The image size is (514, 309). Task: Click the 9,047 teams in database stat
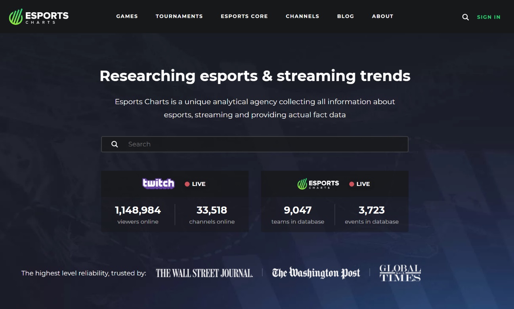(298, 215)
